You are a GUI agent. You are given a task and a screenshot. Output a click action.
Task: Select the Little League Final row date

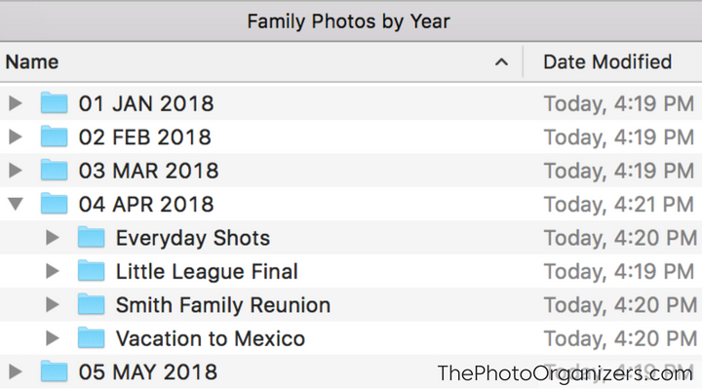click(619, 271)
